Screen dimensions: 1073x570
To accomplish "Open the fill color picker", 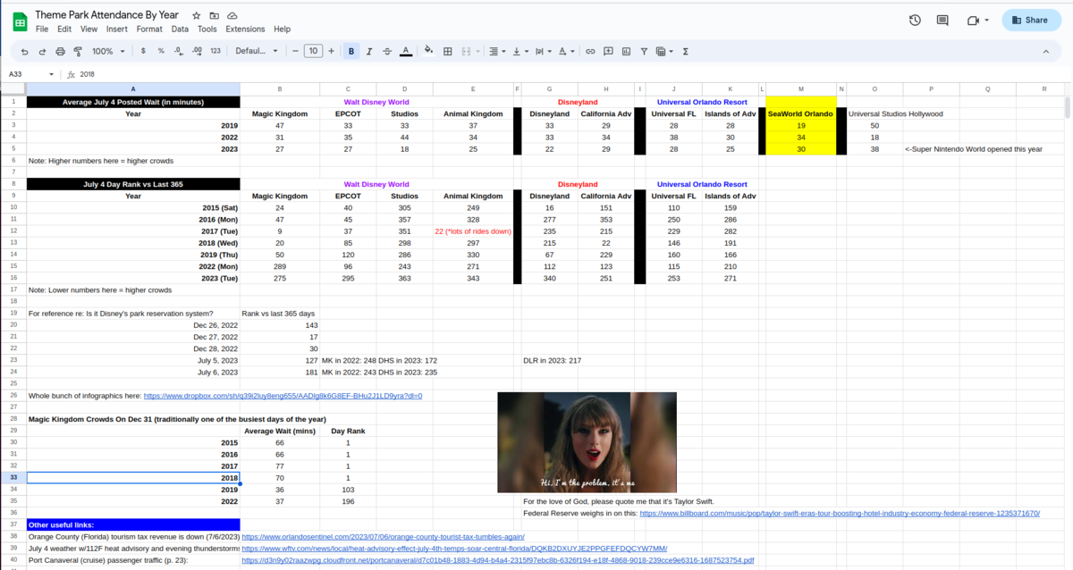I will pos(428,51).
